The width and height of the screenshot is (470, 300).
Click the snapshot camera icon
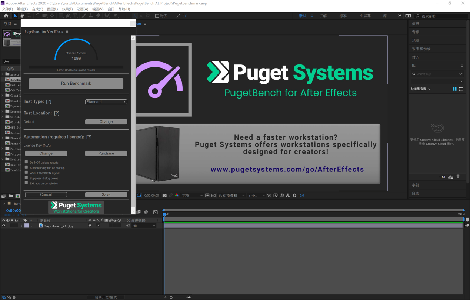(164, 196)
